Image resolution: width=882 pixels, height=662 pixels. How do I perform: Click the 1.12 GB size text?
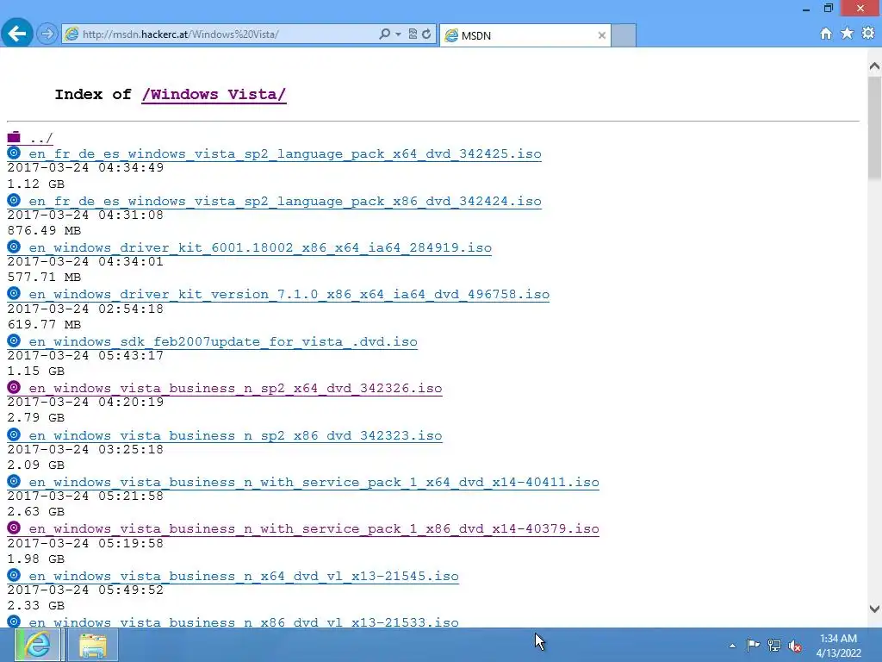(36, 184)
